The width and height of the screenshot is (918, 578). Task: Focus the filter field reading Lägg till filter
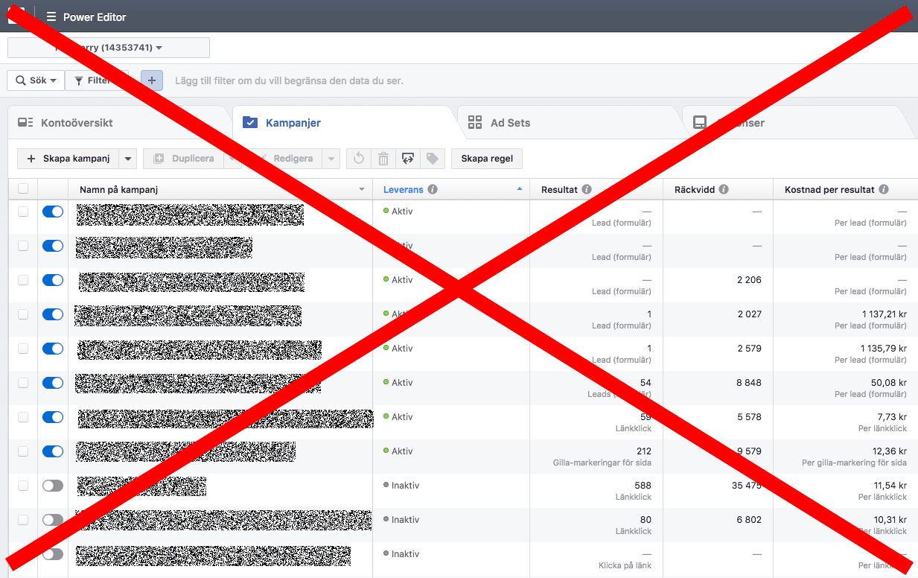pos(289,80)
